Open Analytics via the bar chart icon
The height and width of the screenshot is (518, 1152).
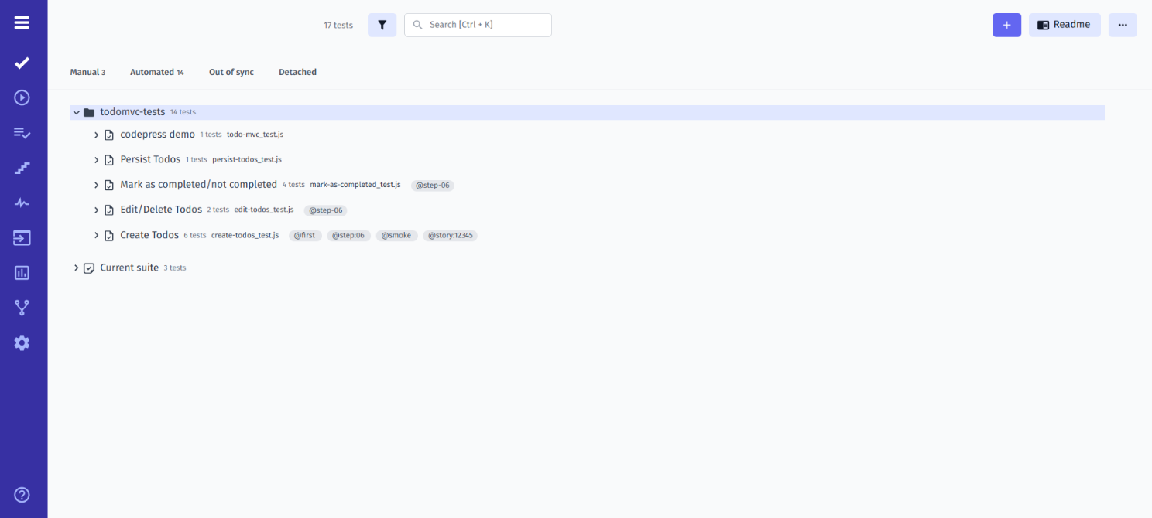(22, 272)
